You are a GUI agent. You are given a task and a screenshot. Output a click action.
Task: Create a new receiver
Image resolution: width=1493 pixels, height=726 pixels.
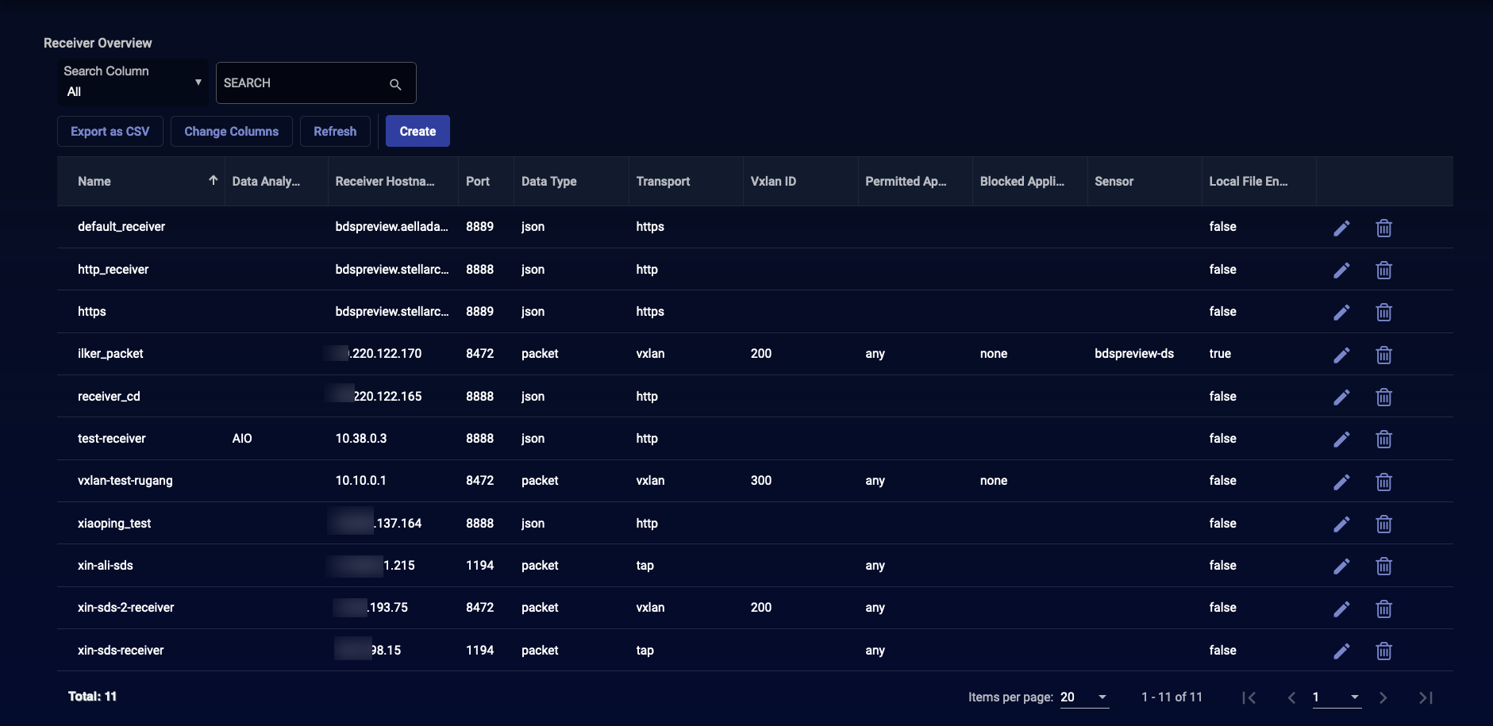pos(418,132)
